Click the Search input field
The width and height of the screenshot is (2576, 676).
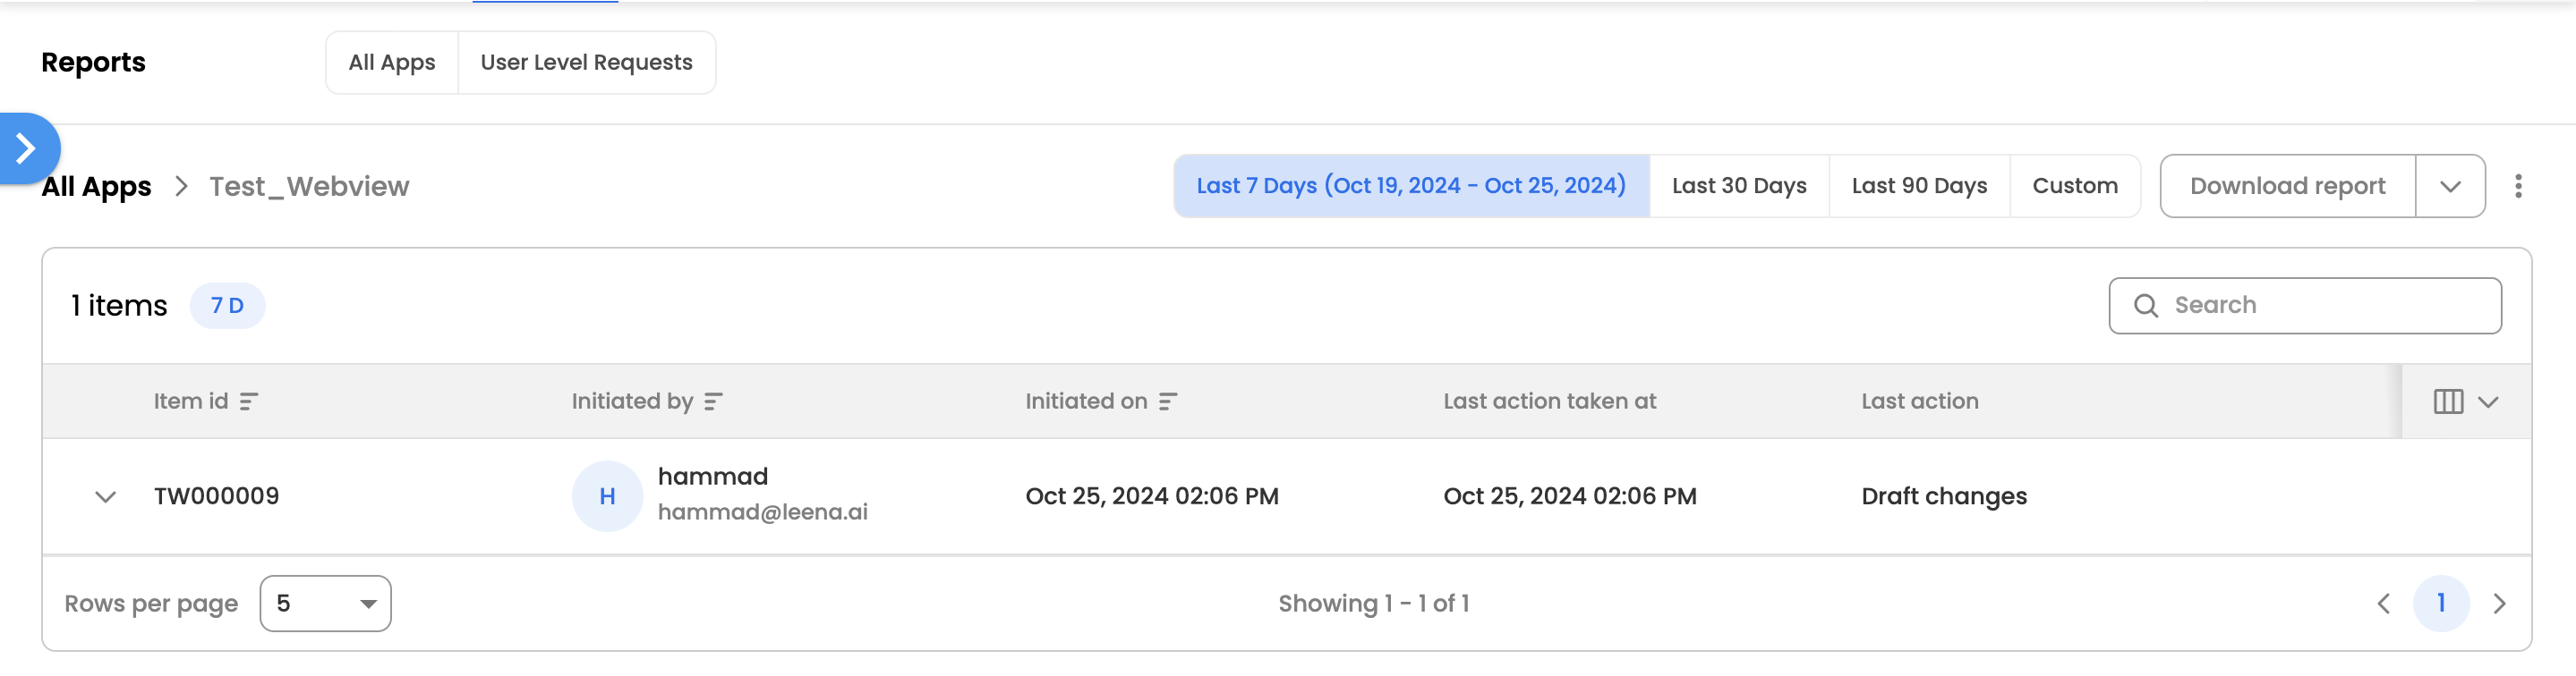[2320, 306]
